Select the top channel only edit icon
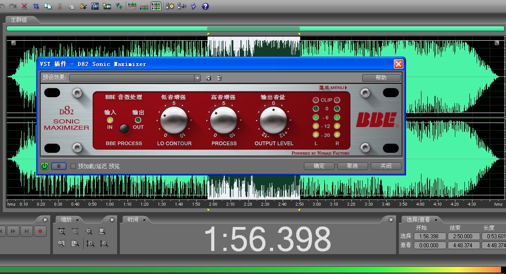 tap(132, 6)
